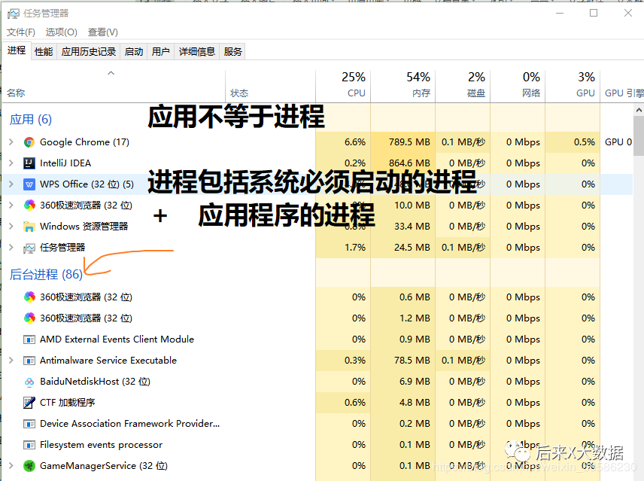Expand the Windows 资源管理器 group
The height and width of the screenshot is (481, 644).
(11, 227)
